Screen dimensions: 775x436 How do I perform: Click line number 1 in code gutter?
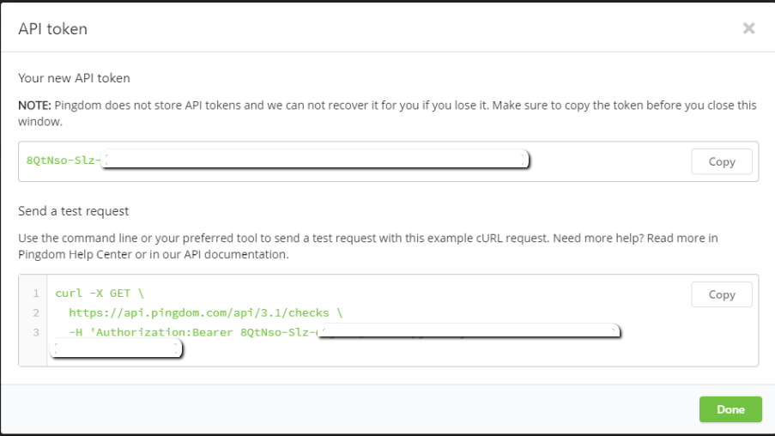[36, 294]
